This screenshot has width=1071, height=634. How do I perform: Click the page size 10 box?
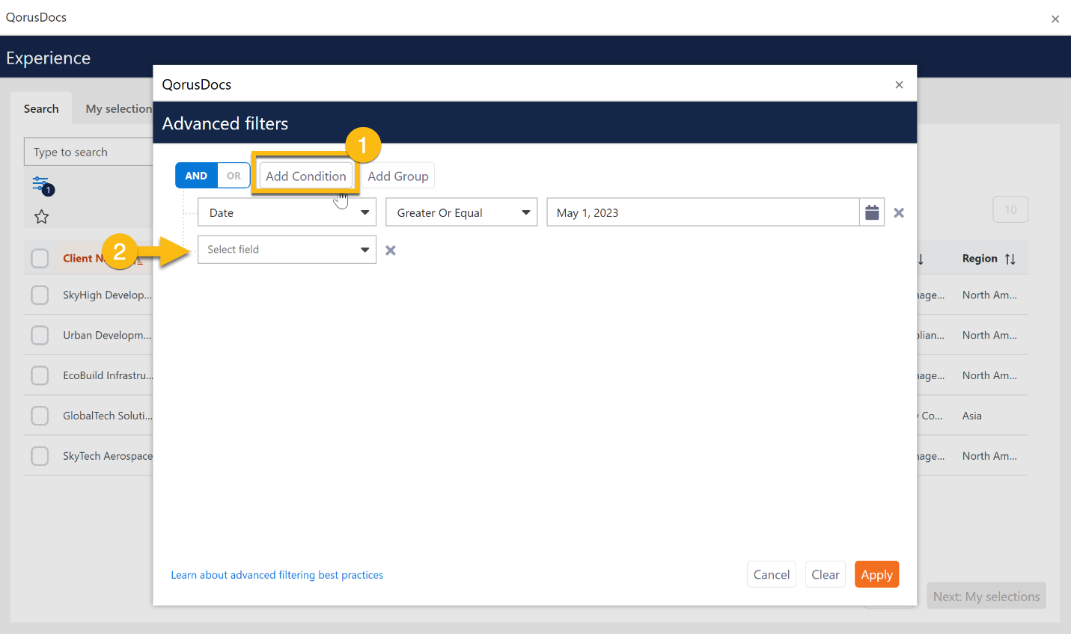(x=1010, y=209)
